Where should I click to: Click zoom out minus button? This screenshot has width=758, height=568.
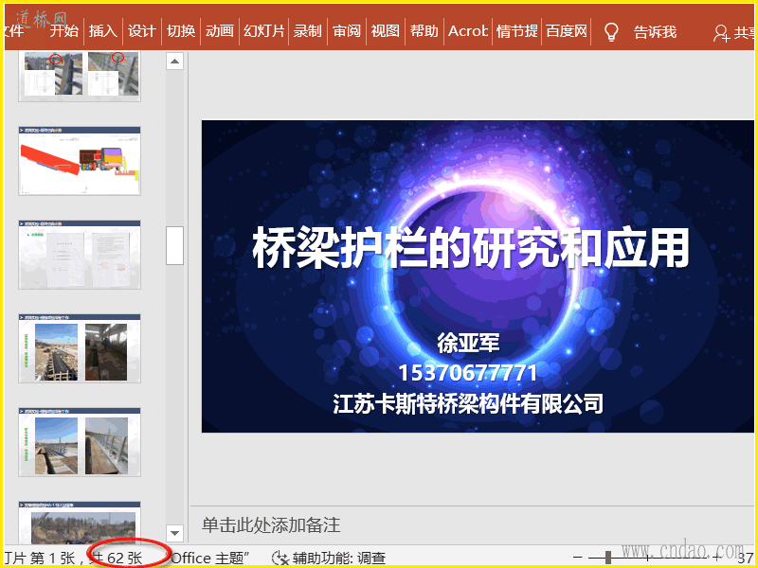pos(577,558)
